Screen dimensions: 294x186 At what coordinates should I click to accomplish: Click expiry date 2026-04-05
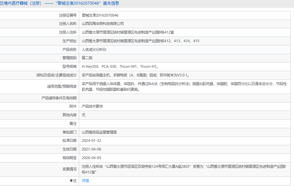tap(91, 158)
